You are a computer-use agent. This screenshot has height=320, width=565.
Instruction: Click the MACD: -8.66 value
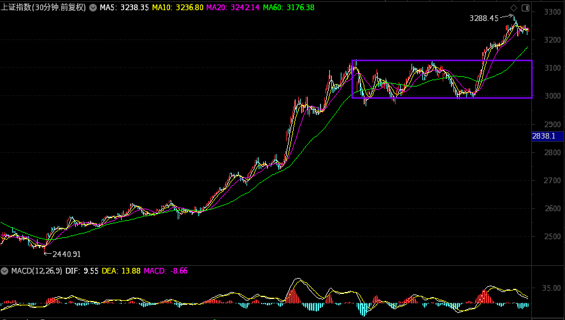tap(166, 271)
